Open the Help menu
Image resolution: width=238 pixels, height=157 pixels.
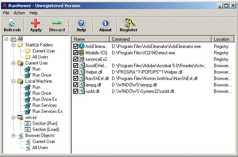[x=33, y=13]
